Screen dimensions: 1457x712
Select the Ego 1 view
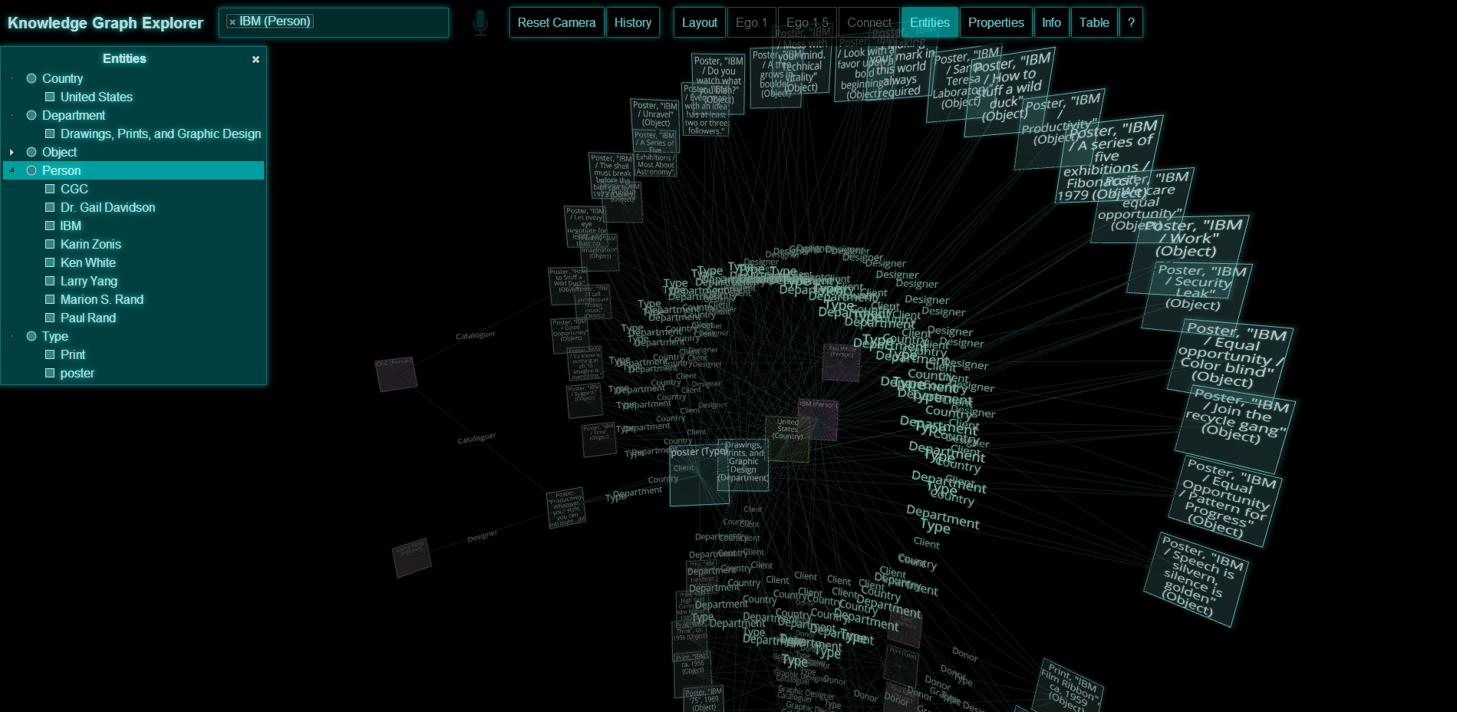coord(751,22)
